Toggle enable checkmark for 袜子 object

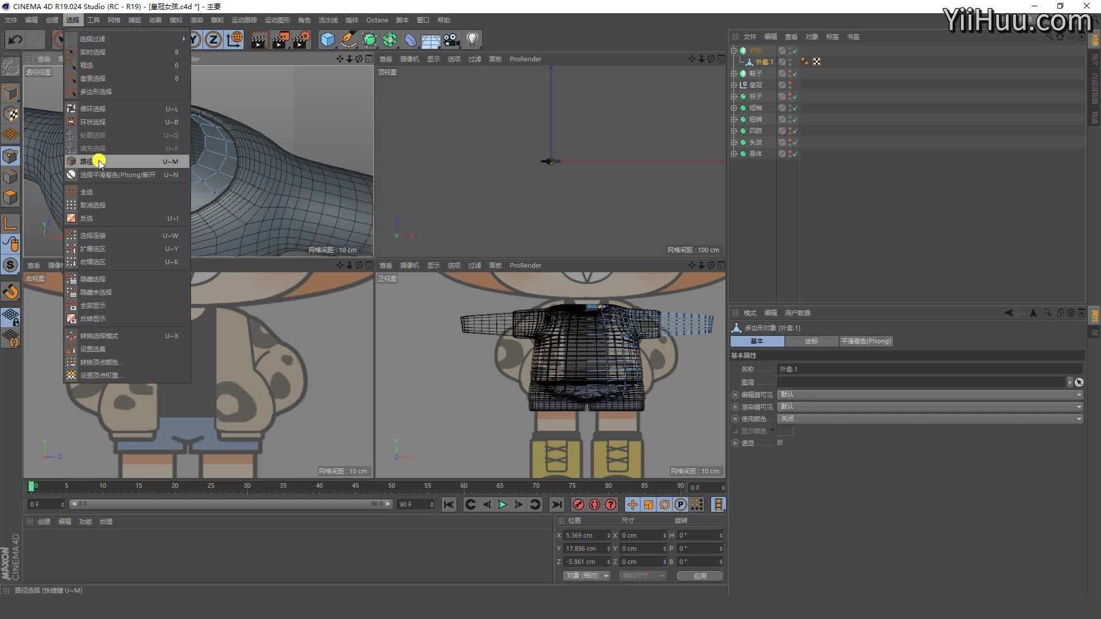[x=795, y=97]
